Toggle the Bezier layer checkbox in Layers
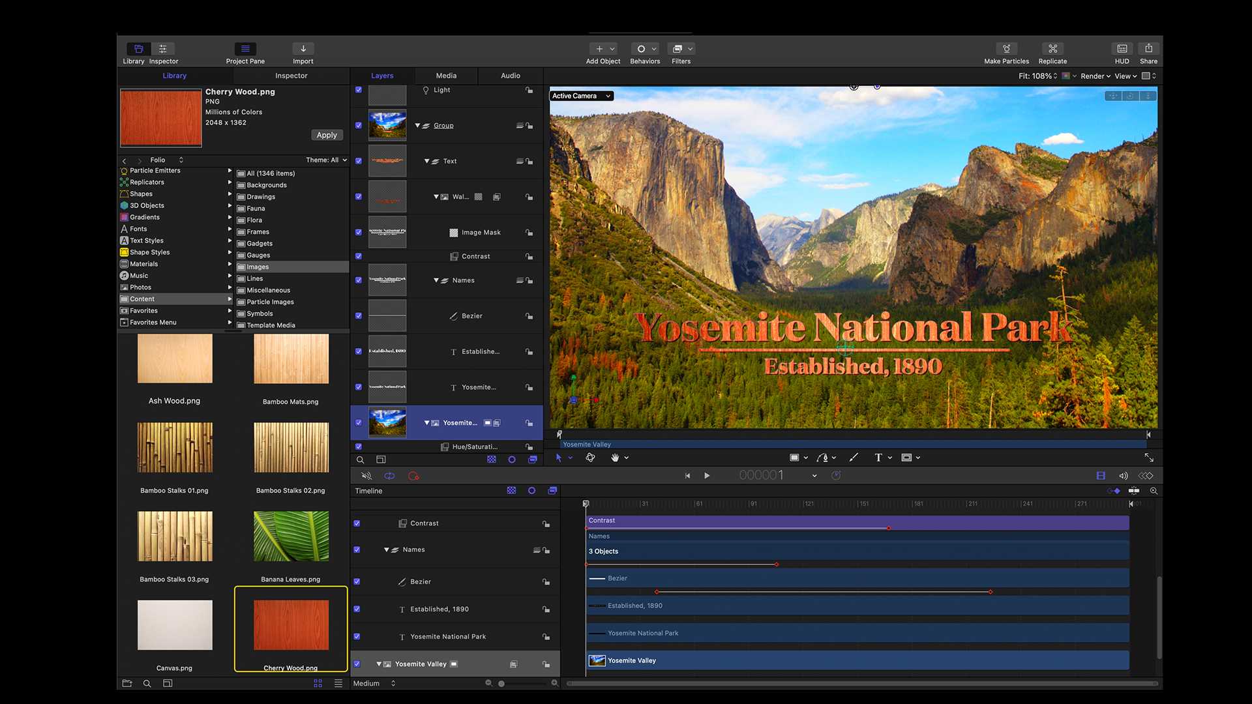Screen dimensions: 1252x704 coord(359,315)
